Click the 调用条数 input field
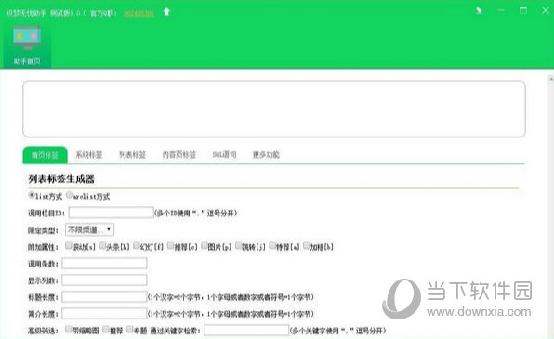The height and width of the screenshot is (339, 554). point(104,264)
